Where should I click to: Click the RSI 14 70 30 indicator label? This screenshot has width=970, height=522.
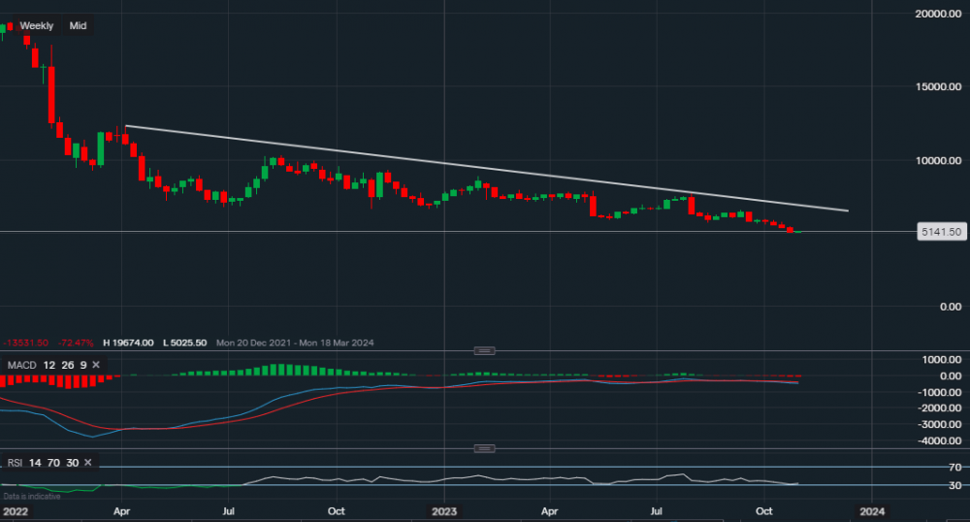click(x=42, y=463)
